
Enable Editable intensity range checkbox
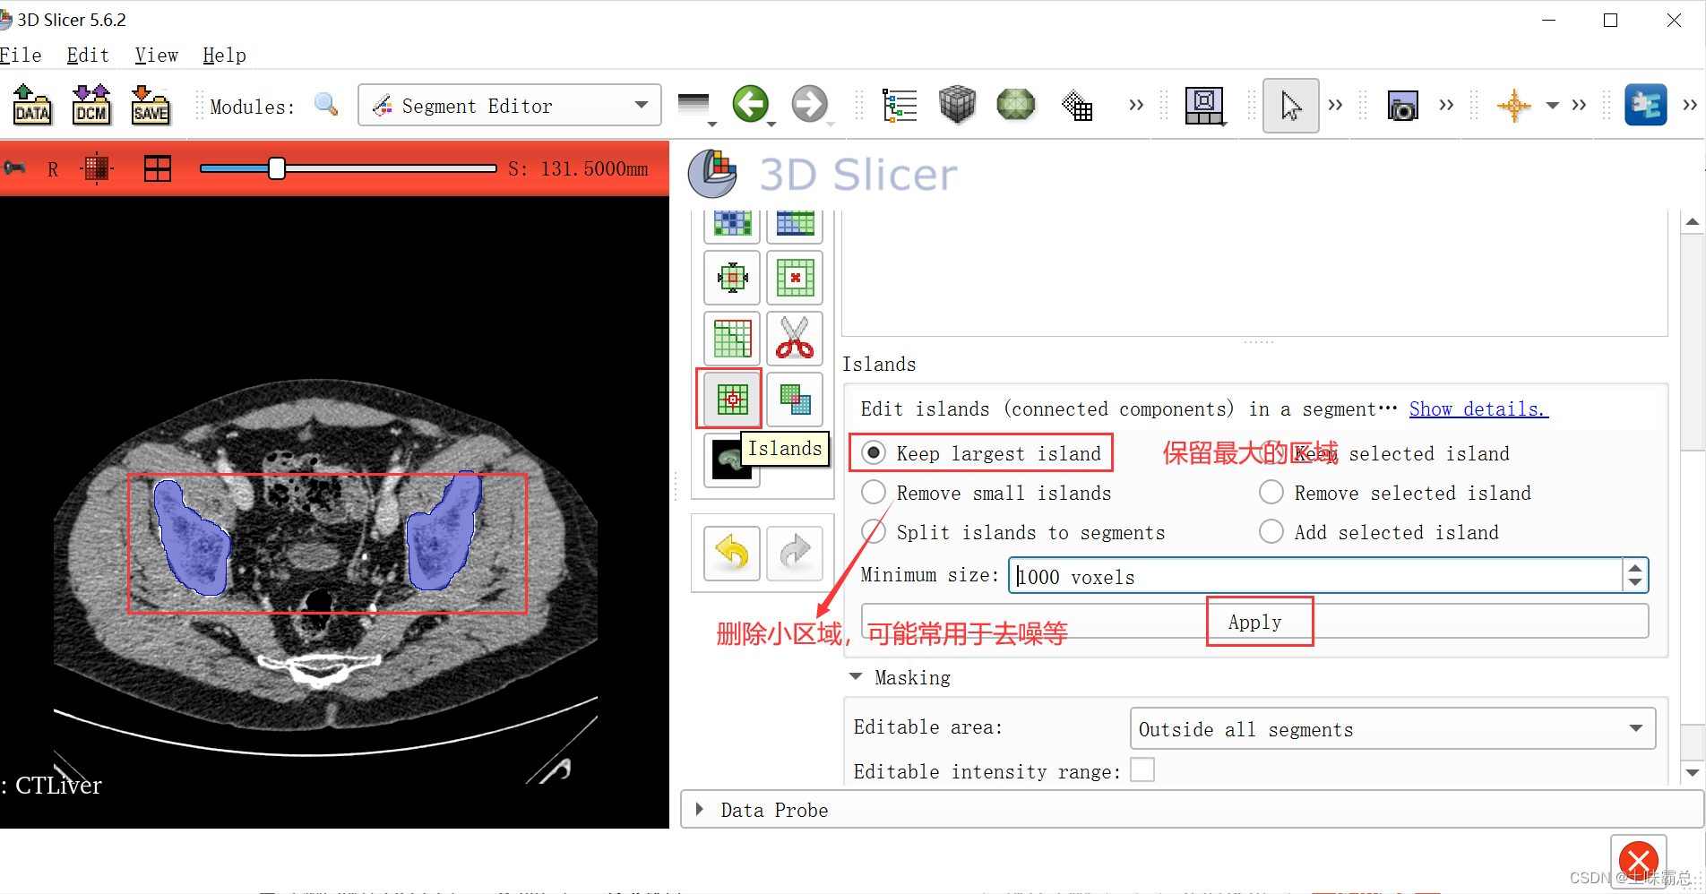point(1142,770)
